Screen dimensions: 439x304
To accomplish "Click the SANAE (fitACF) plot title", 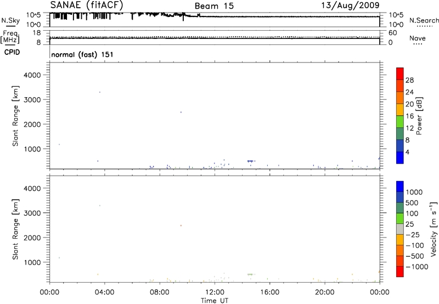I will click(87, 5).
